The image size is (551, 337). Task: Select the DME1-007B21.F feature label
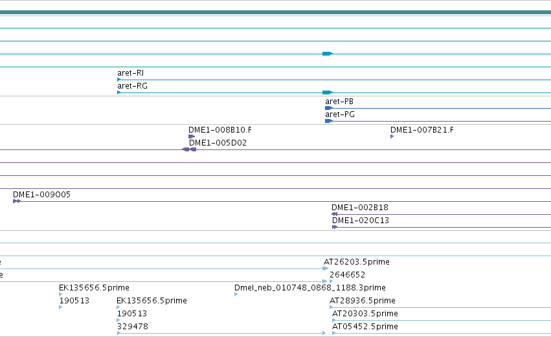[x=422, y=130]
